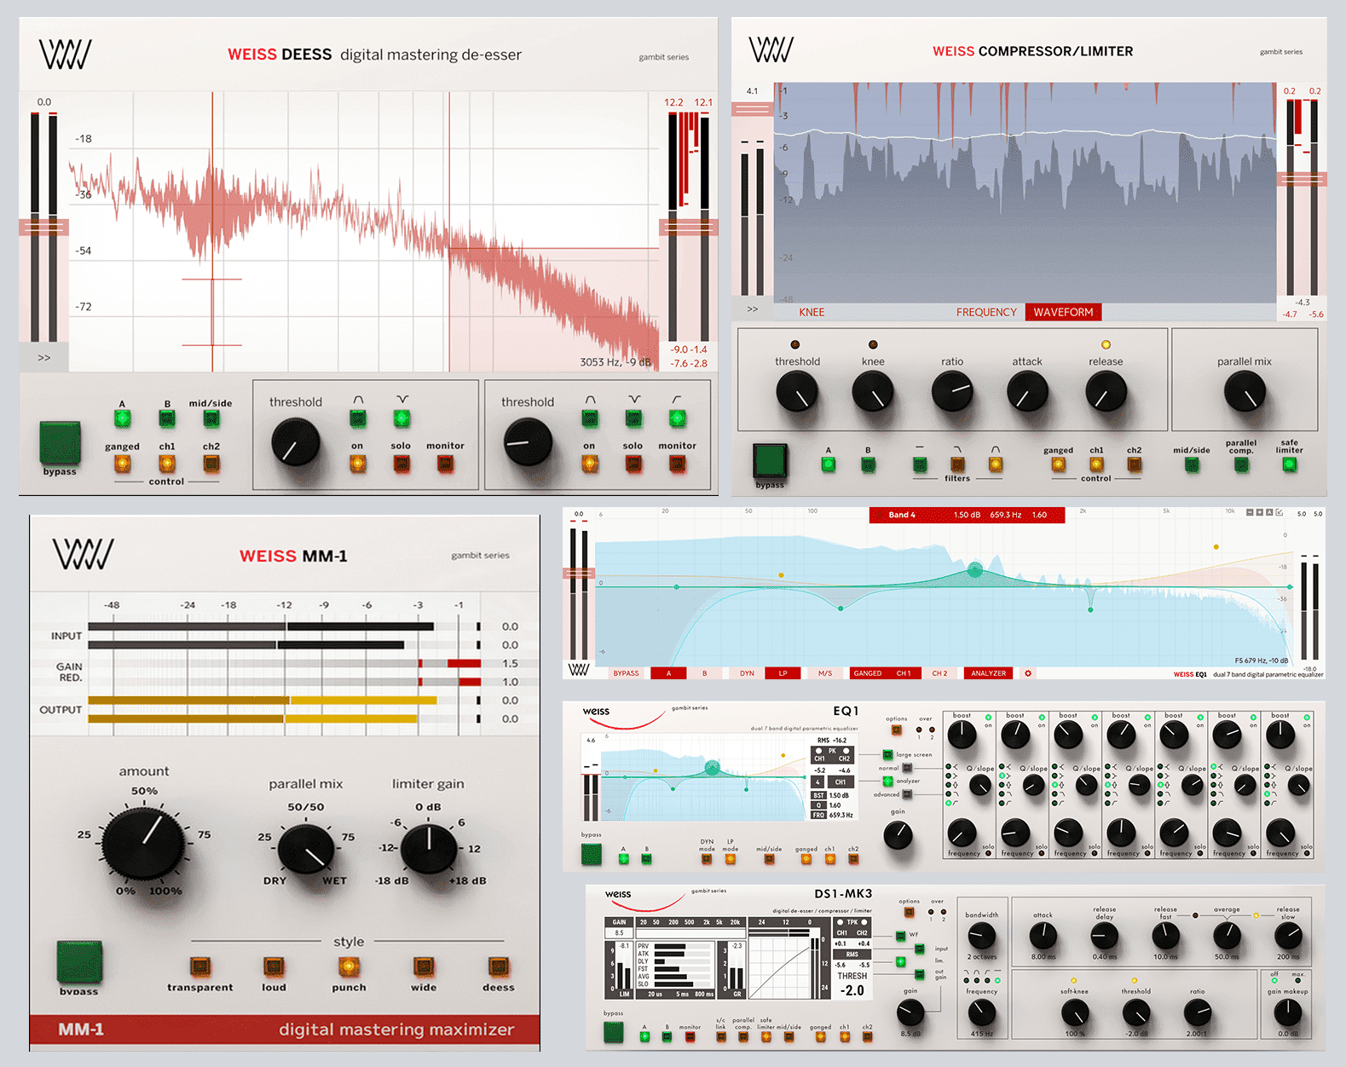
Task: Select preset A in the Weiss Deess panel
Action: [122, 418]
